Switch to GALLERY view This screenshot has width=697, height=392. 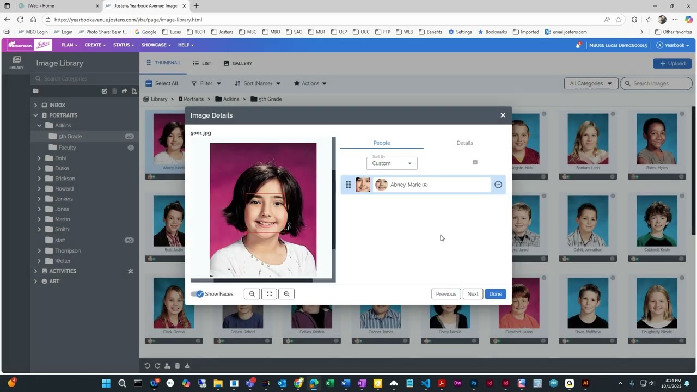[238, 63]
